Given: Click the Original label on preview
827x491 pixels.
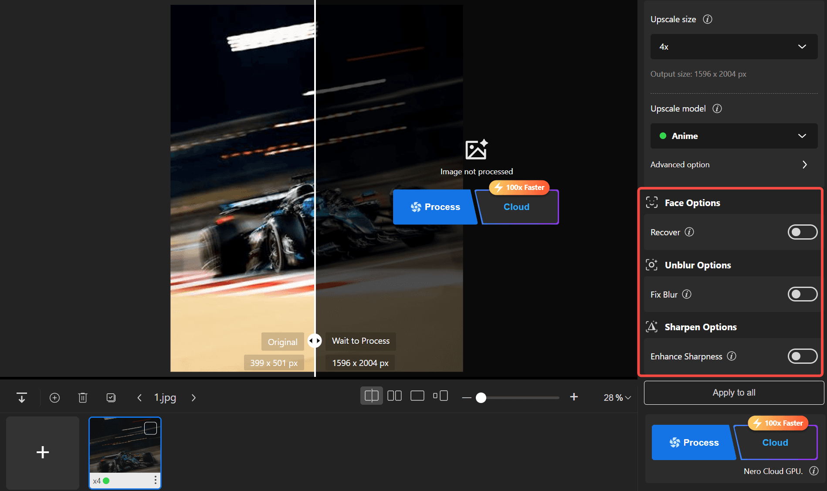Looking at the screenshot, I should [x=283, y=342].
